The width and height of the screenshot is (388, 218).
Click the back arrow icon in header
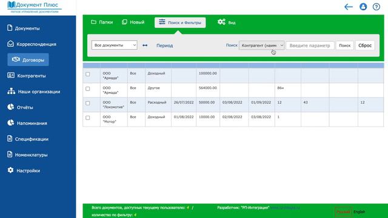(x=349, y=7)
